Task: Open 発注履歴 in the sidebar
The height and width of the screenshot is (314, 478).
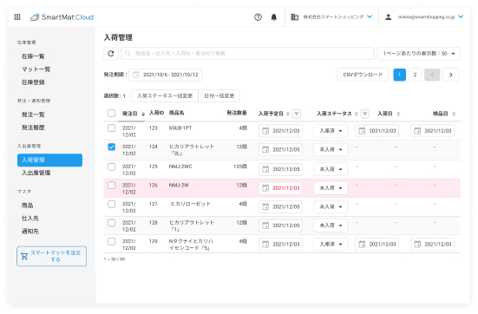Action: point(33,128)
